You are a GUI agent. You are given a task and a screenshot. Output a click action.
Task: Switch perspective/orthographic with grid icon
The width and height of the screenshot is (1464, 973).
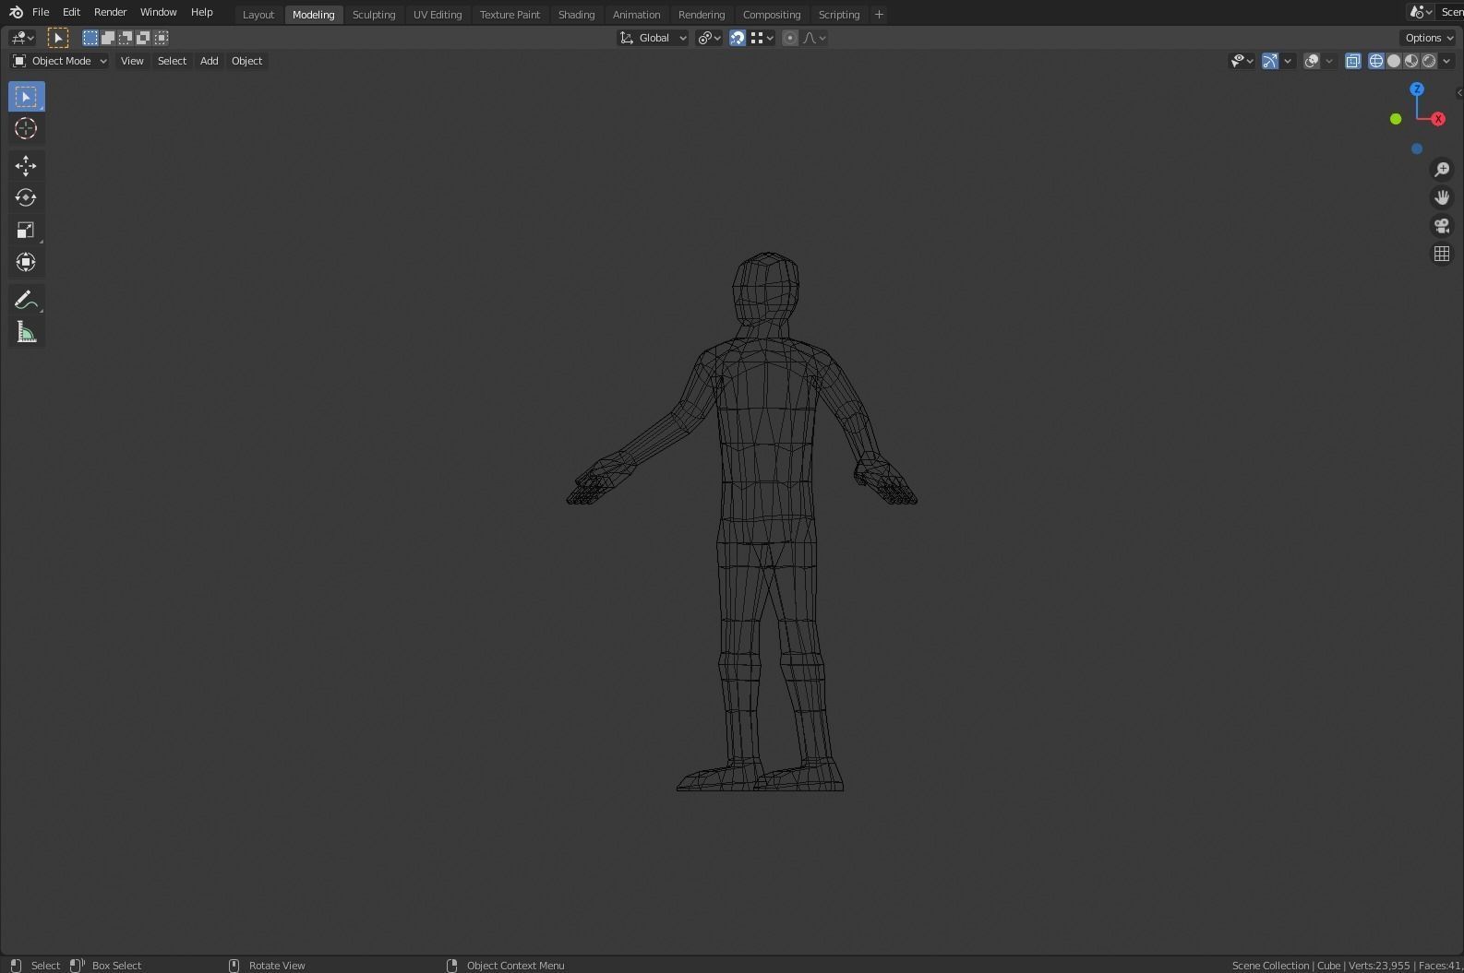coord(1442,254)
